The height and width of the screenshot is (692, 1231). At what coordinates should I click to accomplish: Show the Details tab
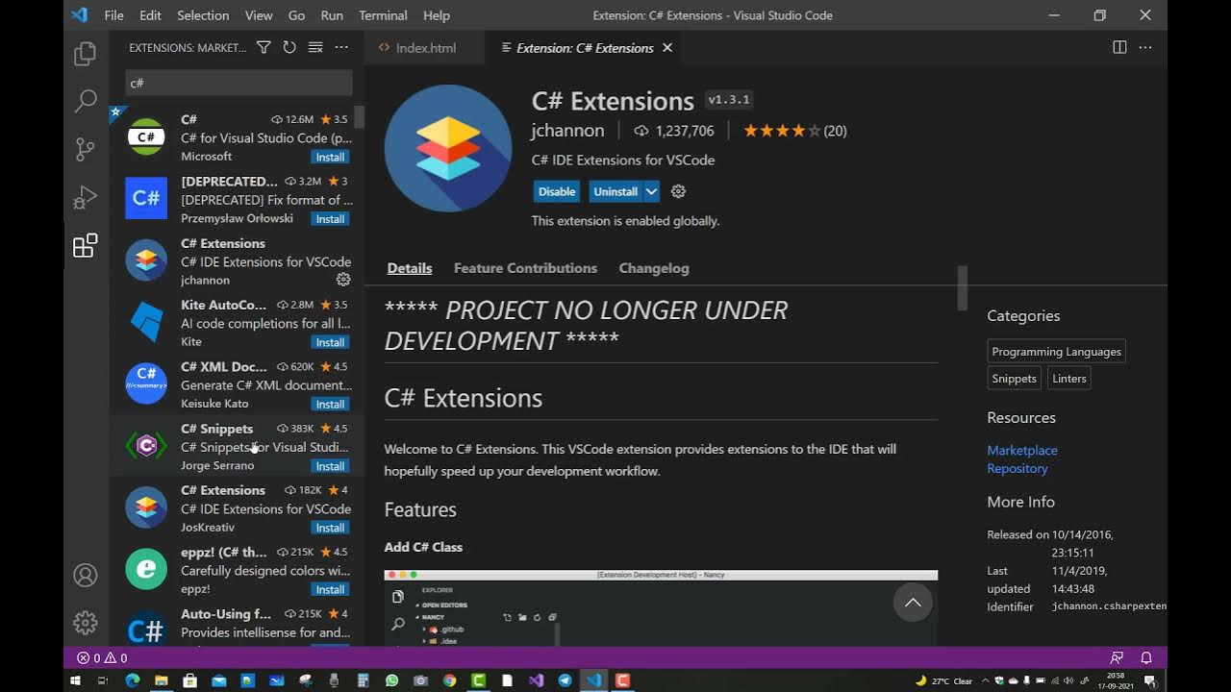(x=410, y=268)
